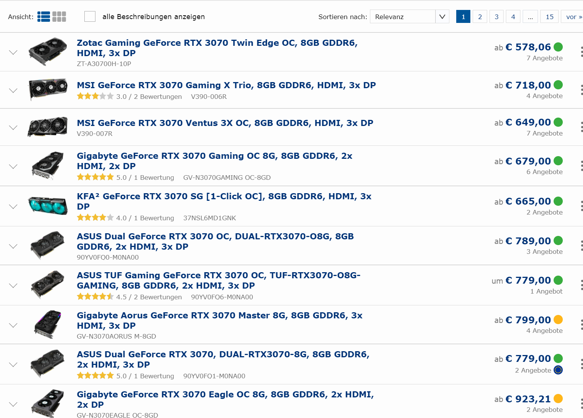Open more-options dots for Zotac € 578,06 row
The height and width of the screenshot is (418, 583).
click(581, 52)
